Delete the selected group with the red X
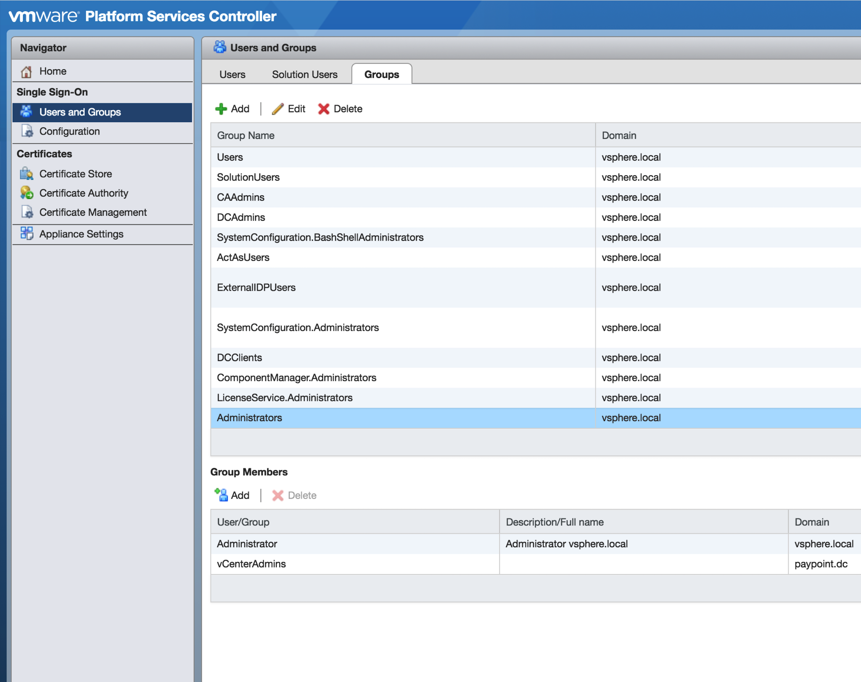This screenshot has height=682, width=861. tap(323, 109)
